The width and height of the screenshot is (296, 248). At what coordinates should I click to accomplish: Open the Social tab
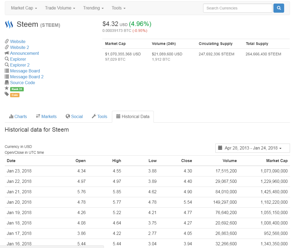tap(74, 116)
